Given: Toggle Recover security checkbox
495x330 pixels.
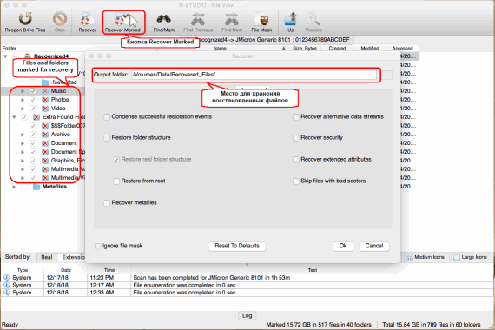Looking at the screenshot, I should click(x=296, y=138).
